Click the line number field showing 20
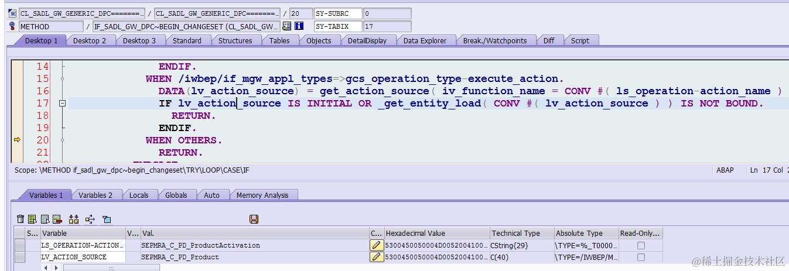789x271 pixels. tap(301, 13)
